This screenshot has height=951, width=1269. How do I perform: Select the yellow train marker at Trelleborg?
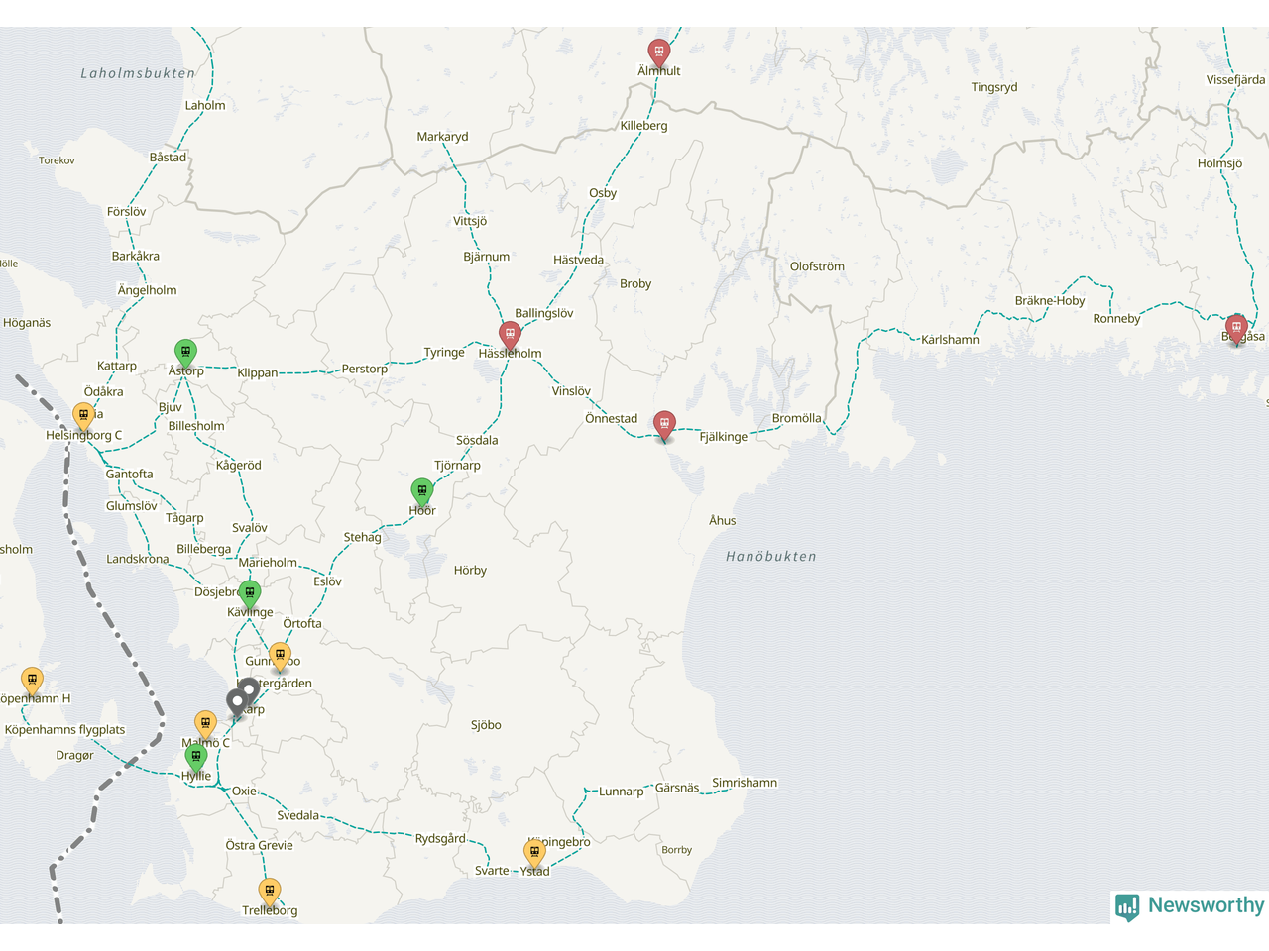pyautogui.click(x=269, y=892)
